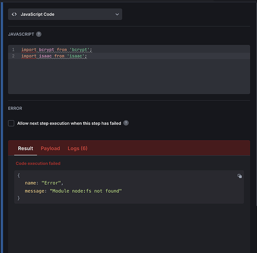Open the JavaScript Code step type dropdown

(65, 14)
